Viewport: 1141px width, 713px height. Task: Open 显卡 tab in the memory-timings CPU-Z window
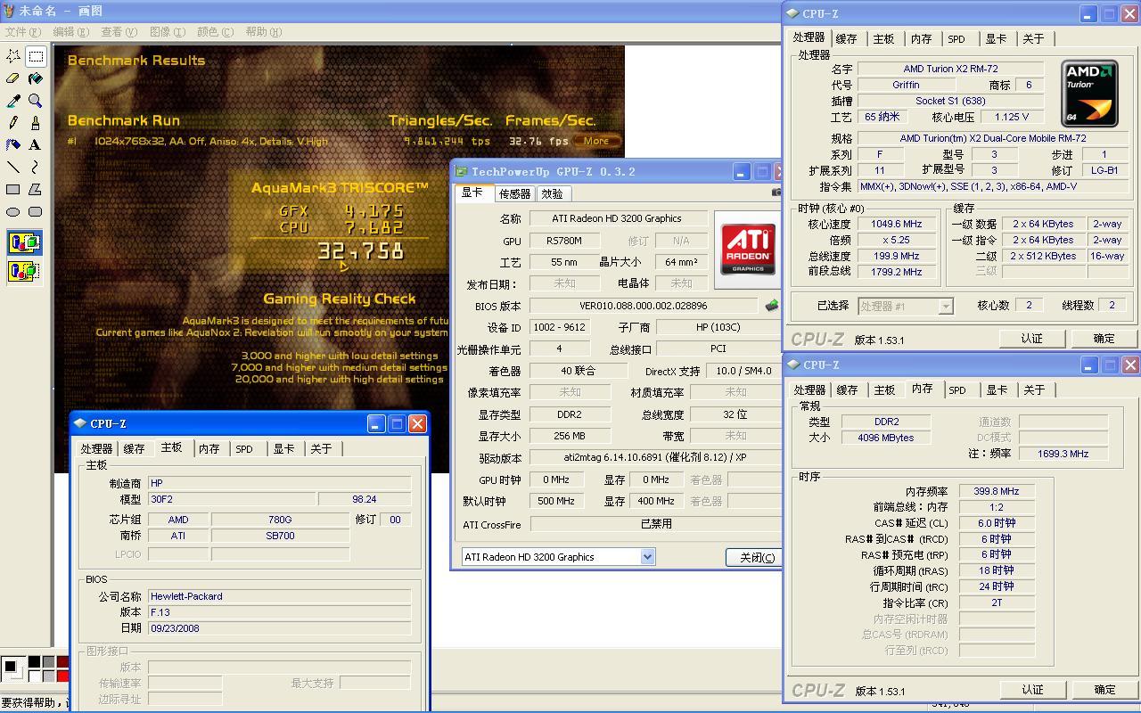pos(997,390)
